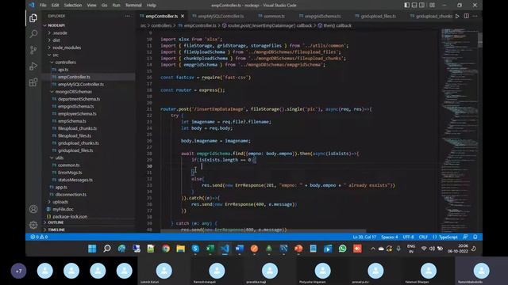
Task: Open the Explorer view in activity bar
Action: pos(33,18)
